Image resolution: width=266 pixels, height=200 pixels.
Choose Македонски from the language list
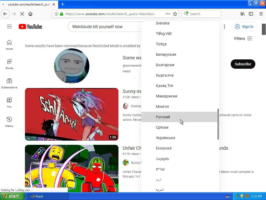(179, 96)
